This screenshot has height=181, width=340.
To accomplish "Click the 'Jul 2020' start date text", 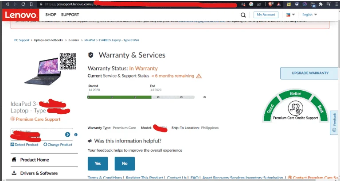I will tap(94, 90).
